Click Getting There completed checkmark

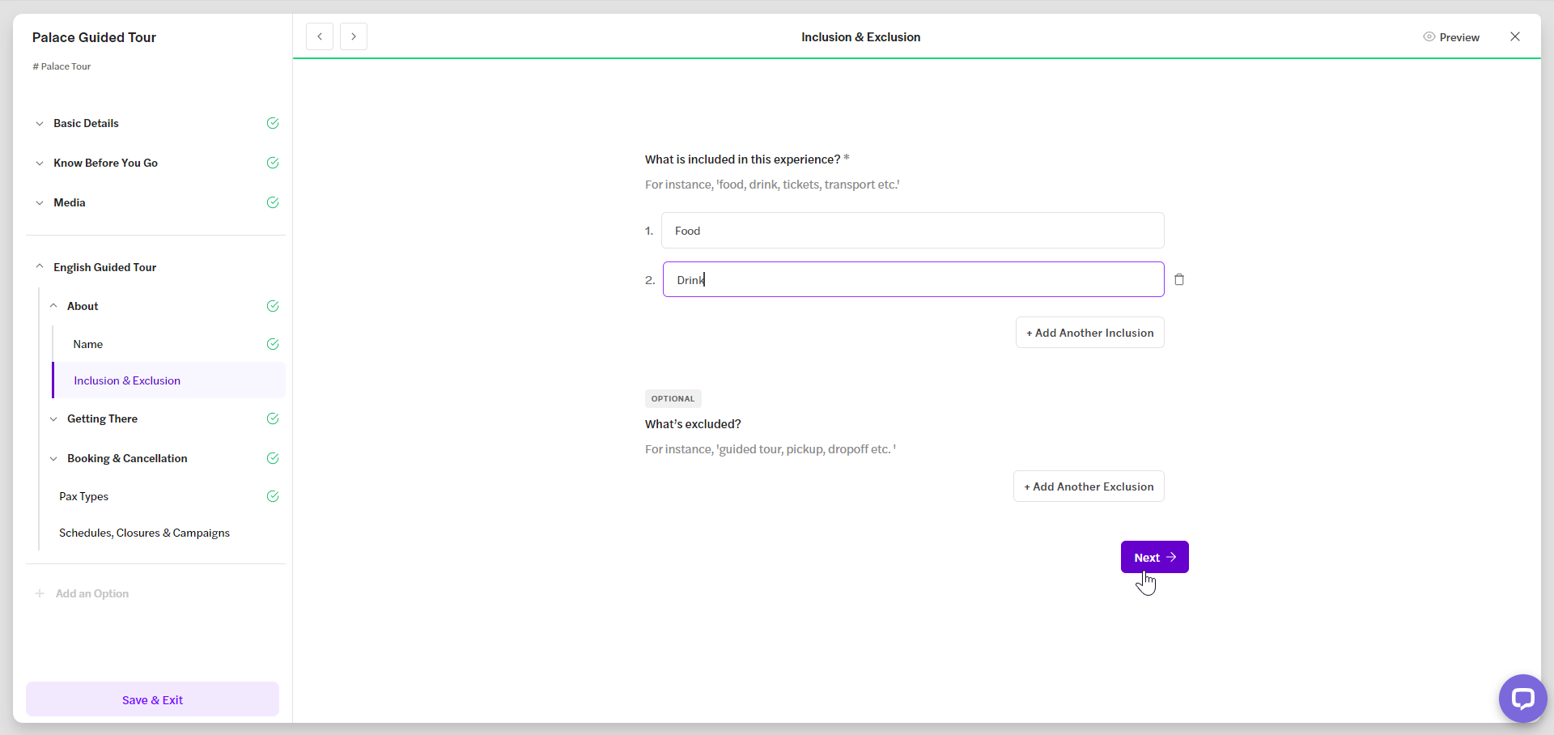273,418
